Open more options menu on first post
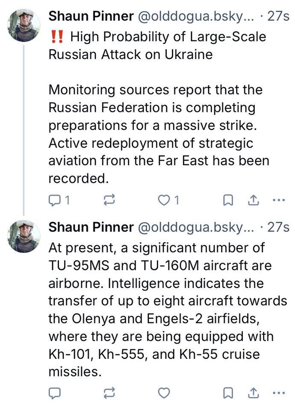 pyautogui.click(x=278, y=200)
